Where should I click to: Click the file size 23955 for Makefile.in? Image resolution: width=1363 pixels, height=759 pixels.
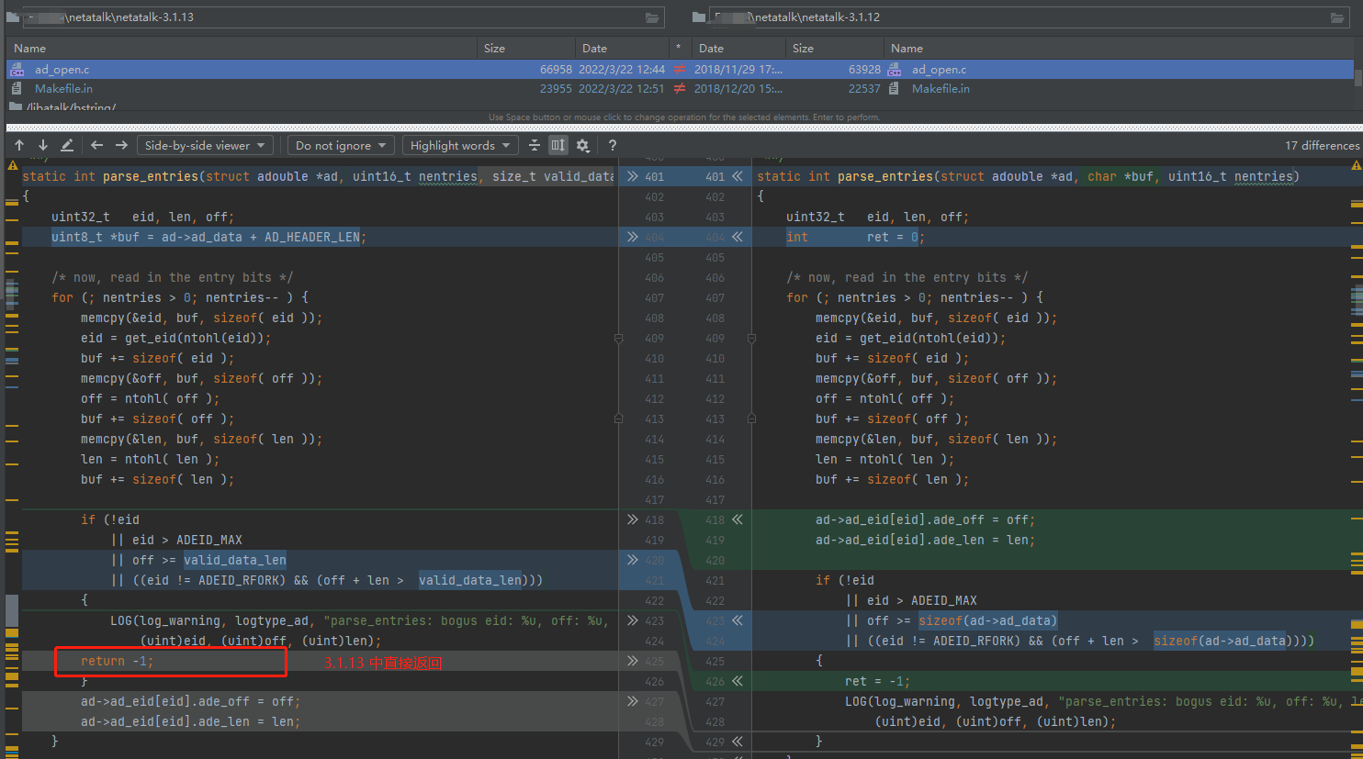(556, 89)
